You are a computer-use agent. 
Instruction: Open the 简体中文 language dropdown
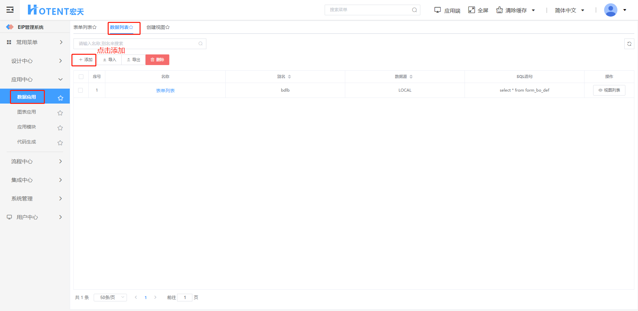pyautogui.click(x=569, y=10)
